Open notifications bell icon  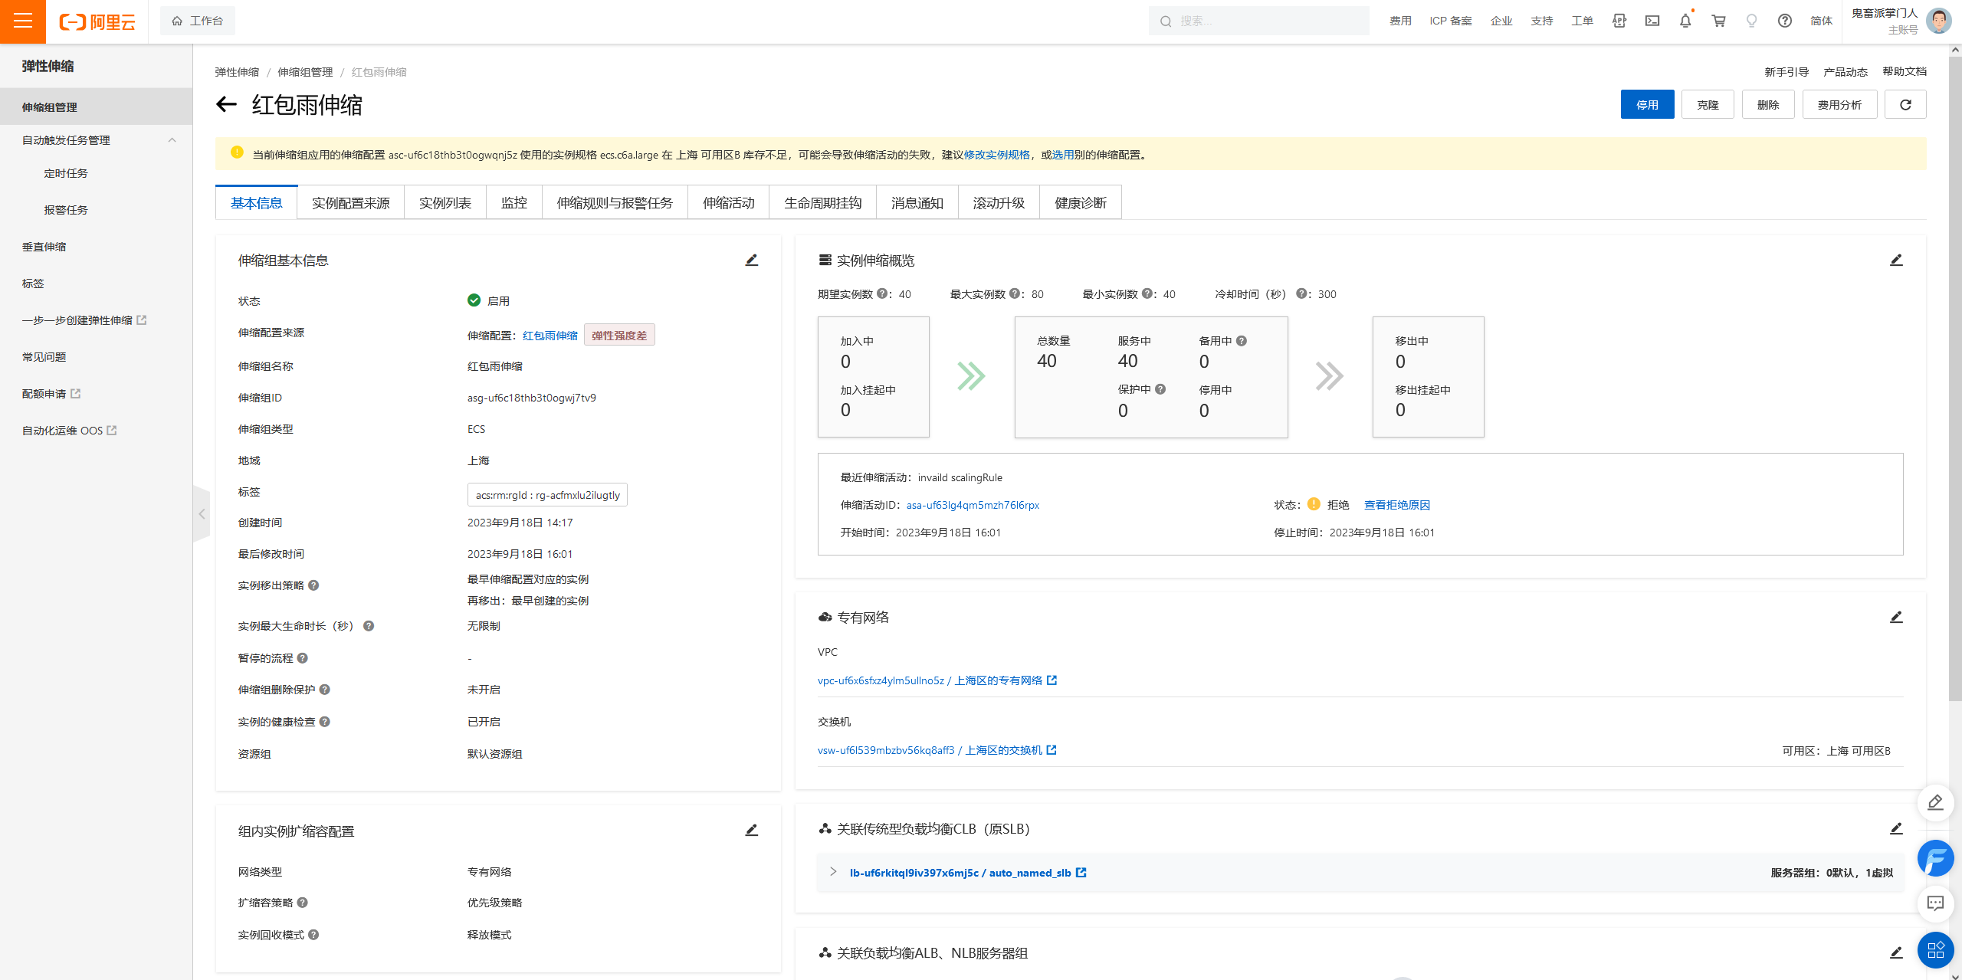click(x=1685, y=21)
